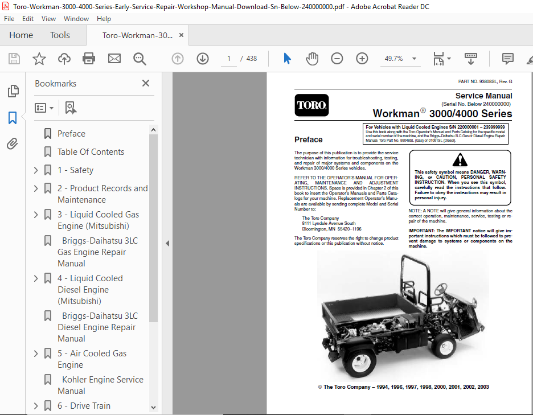Screen dimensions: 533x415
Task: Switch to the Home tab
Action: [21, 35]
